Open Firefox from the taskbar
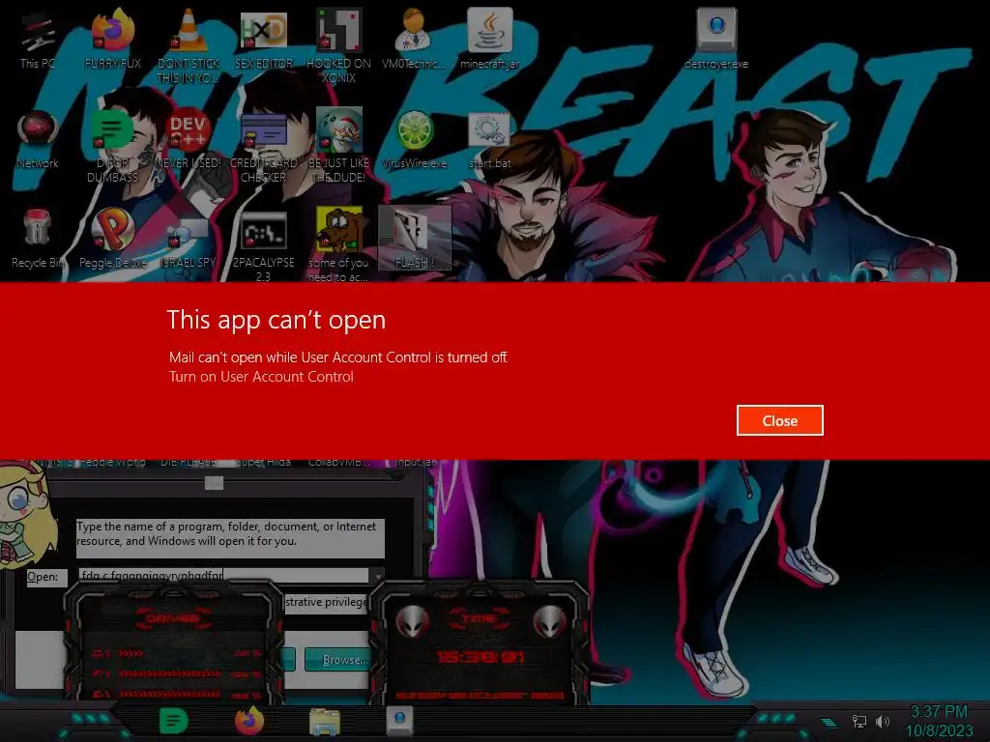The height and width of the screenshot is (742, 990). (x=248, y=721)
